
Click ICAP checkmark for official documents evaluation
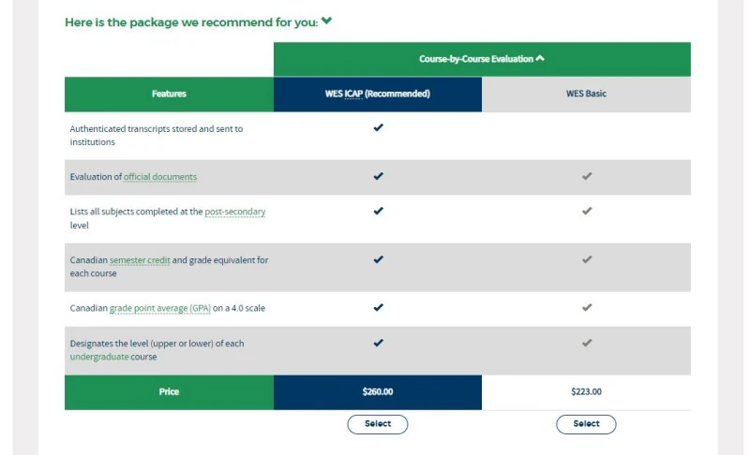pyautogui.click(x=379, y=176)
